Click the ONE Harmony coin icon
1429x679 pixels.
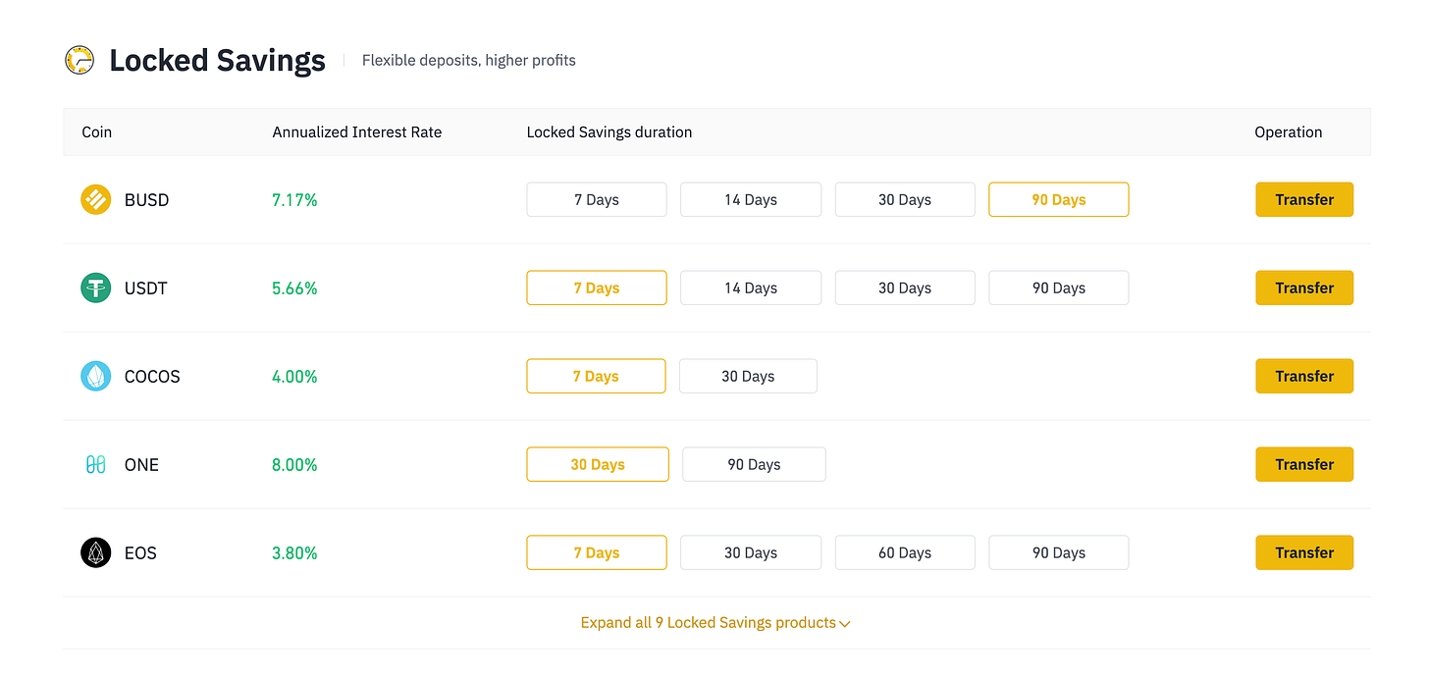(x=95, y=465)
